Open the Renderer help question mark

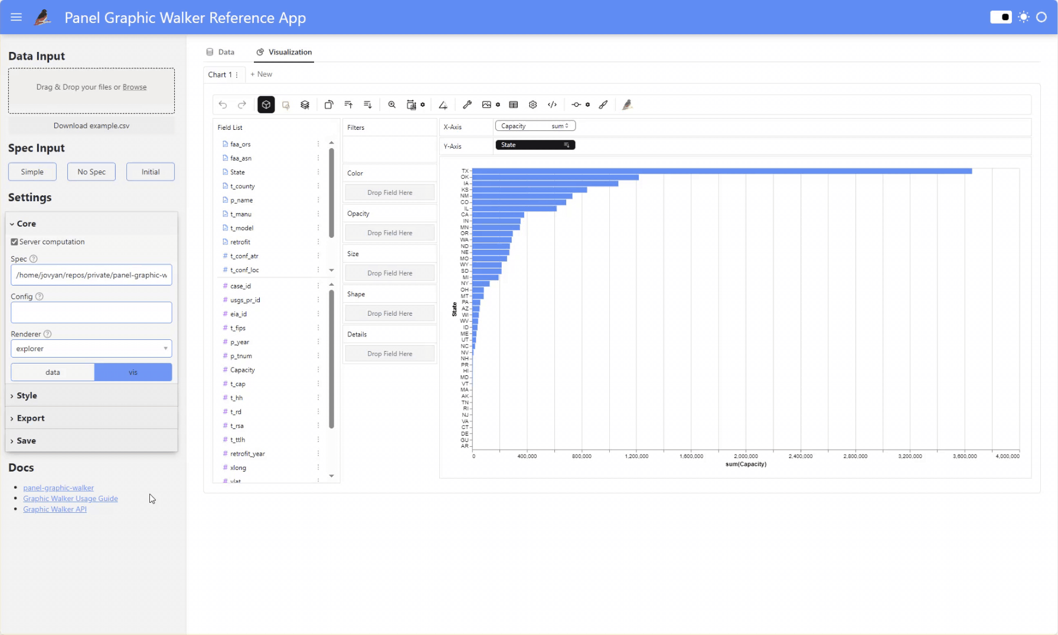(48, 334)
